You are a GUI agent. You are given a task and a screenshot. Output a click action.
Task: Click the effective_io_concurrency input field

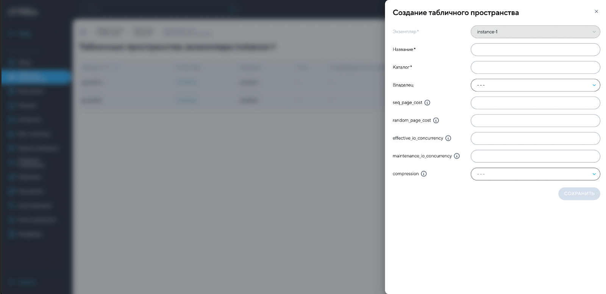pyautogui.click(x=535, y=139)
